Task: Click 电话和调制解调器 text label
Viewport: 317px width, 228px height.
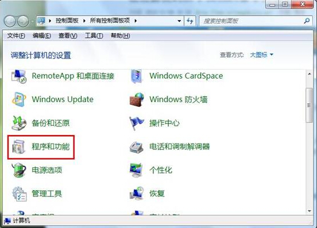Action: coord(179,147)
